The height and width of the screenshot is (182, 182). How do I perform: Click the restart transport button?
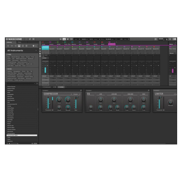(x=60, y=39)
